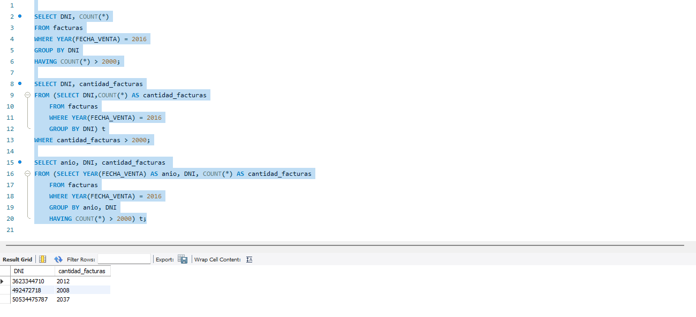Click the statement marker dot on line 8
696x317 pixels.
(20, 83)
